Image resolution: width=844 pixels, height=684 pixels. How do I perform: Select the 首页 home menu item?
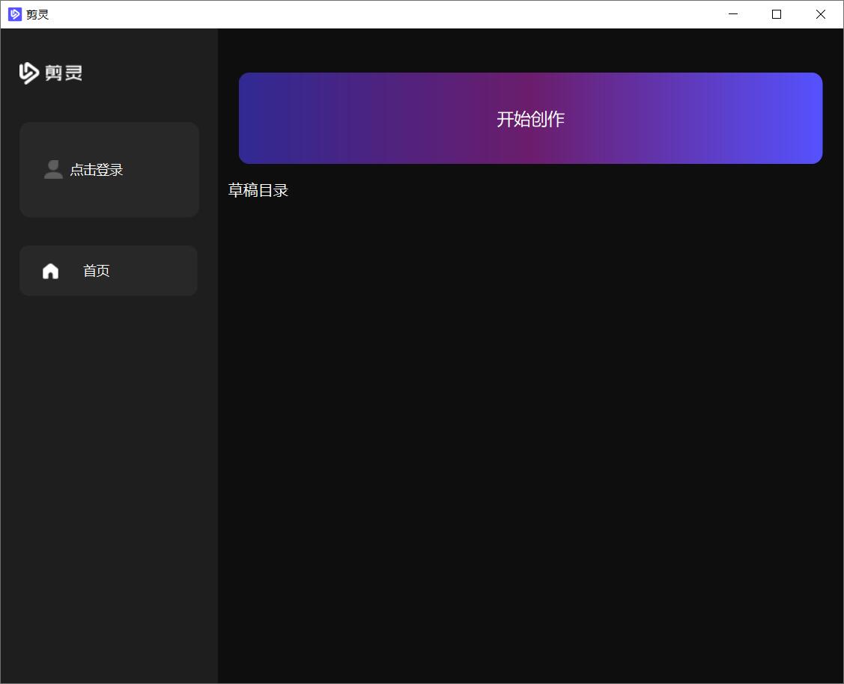[109, 270]
